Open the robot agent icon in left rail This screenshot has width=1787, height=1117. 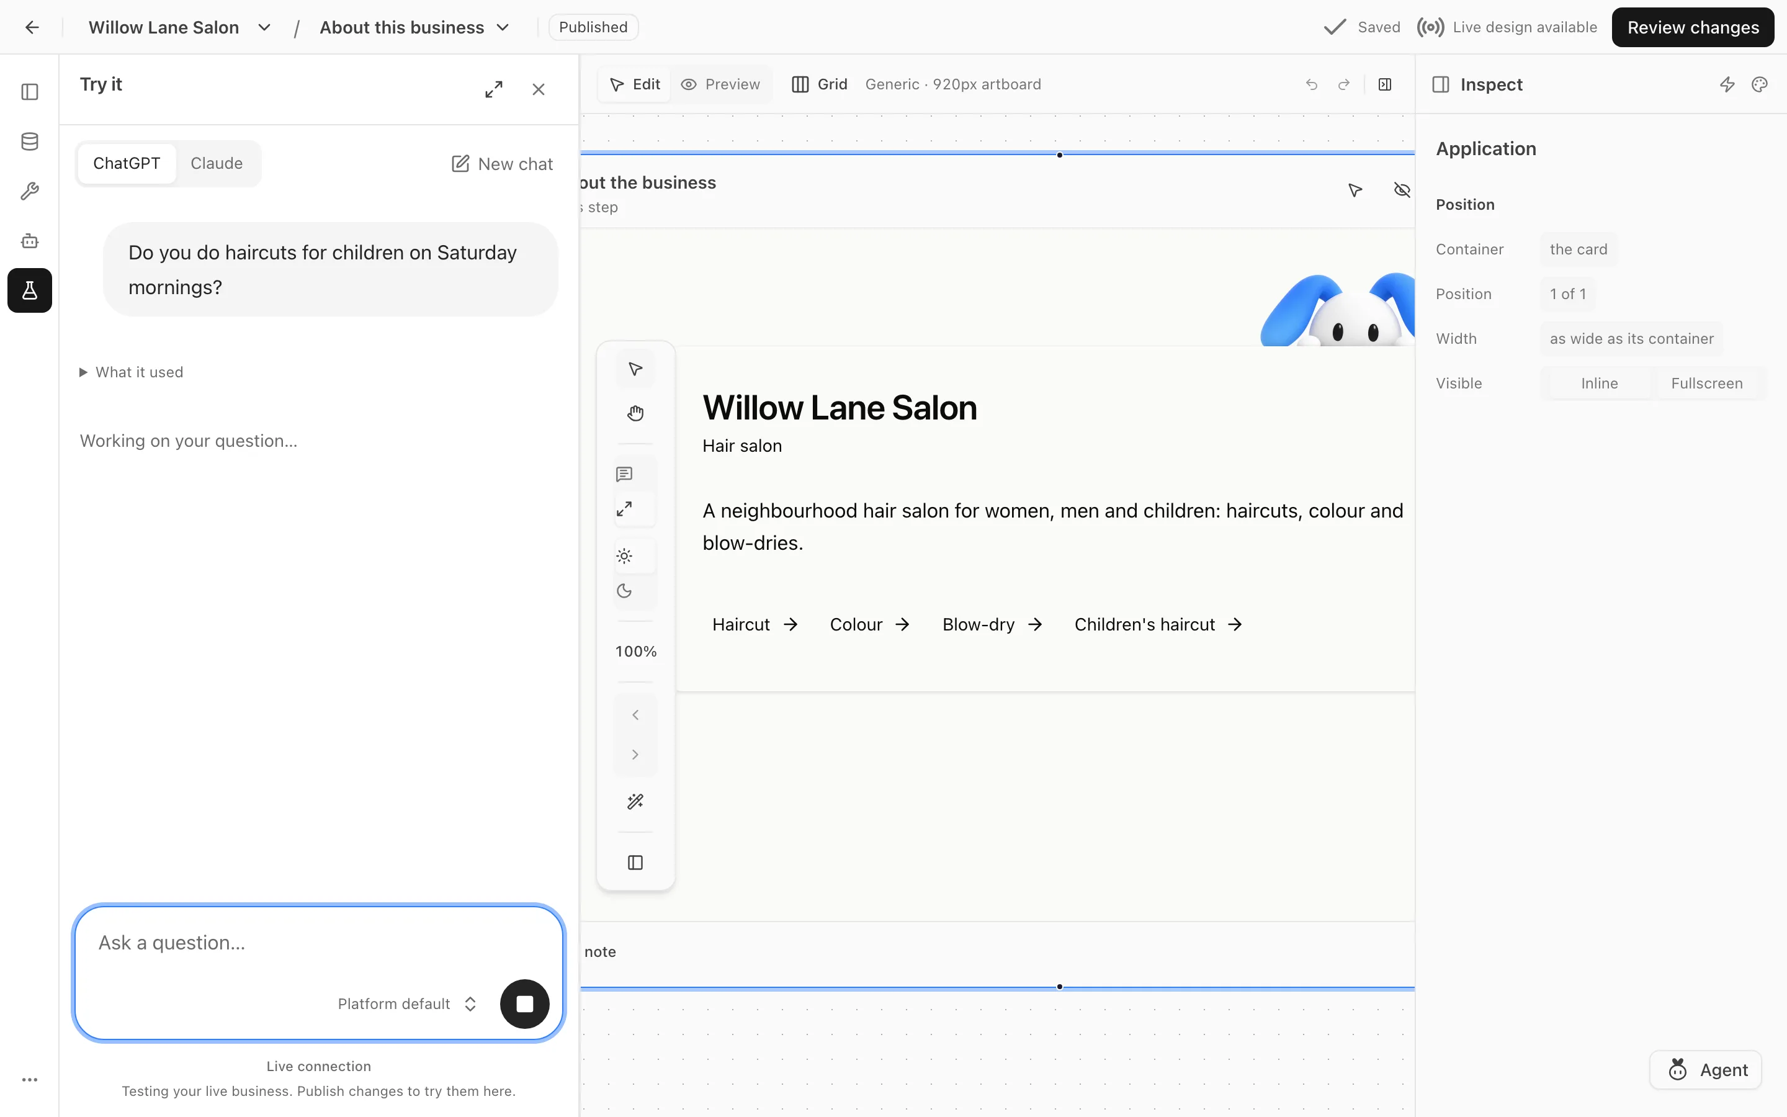point(30,241)
